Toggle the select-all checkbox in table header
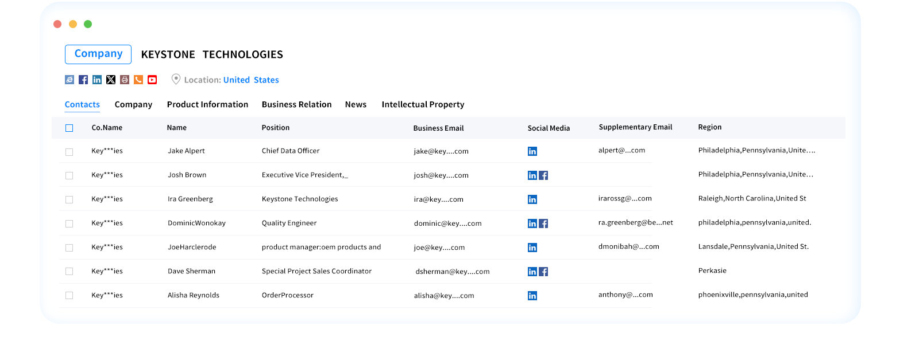This screenshot has width=919, height=357. click(69, 128)
